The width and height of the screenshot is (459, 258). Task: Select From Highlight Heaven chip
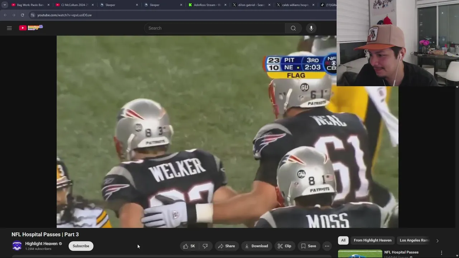click(373, 240)
